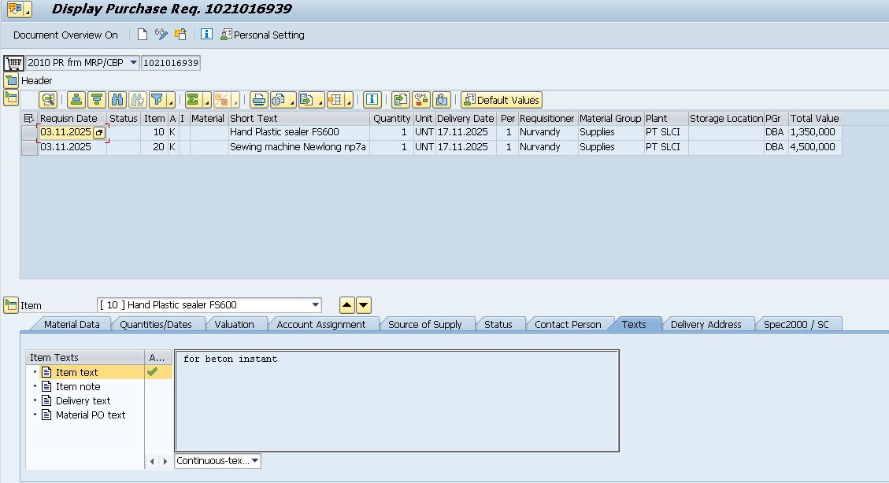Open the Delivery Address tab
Viewport: 889px width, 483px height.
(x=706, y=324)
